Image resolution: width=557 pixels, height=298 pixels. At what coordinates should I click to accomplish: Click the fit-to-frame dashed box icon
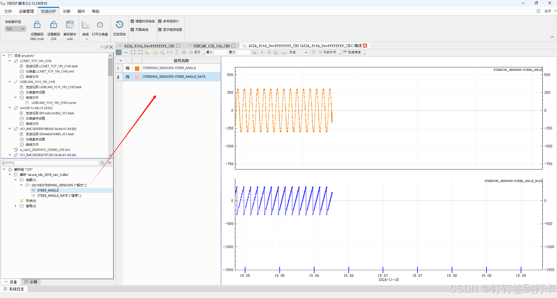(x=133, y=52)
